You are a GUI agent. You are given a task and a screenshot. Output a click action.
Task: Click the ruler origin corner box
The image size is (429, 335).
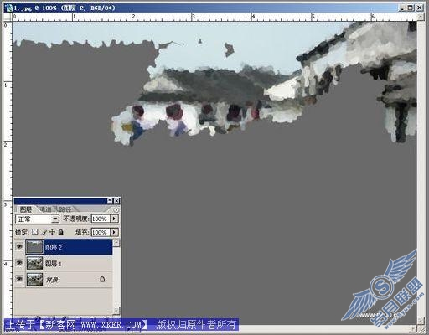point(8,17)
